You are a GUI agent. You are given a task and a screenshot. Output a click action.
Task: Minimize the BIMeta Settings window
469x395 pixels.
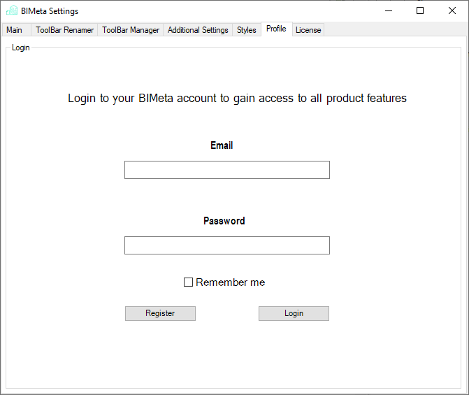pyautogui.click(x=389, y=10)
